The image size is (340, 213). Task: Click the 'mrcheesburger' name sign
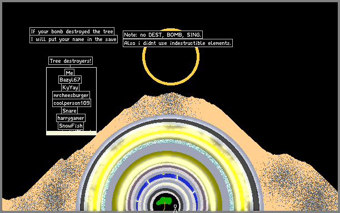coord(71,95)
